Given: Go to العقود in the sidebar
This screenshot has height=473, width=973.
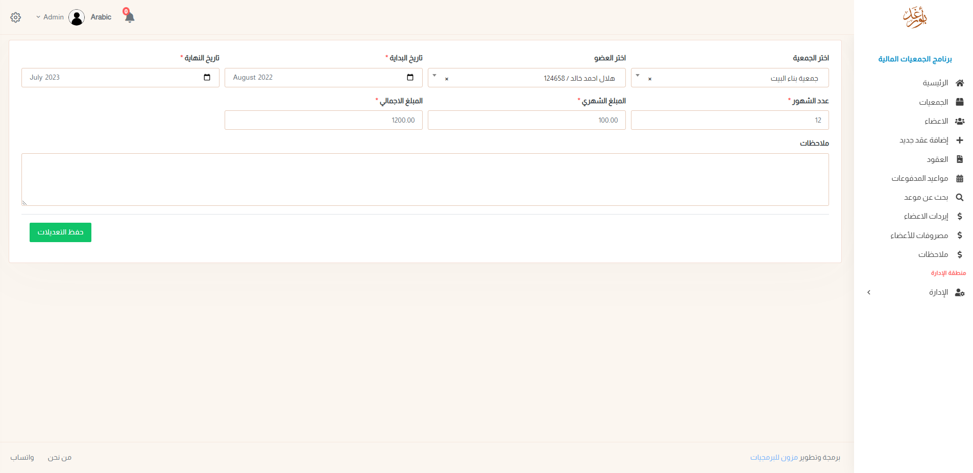Looking at the screenshot, I should 937,159.
